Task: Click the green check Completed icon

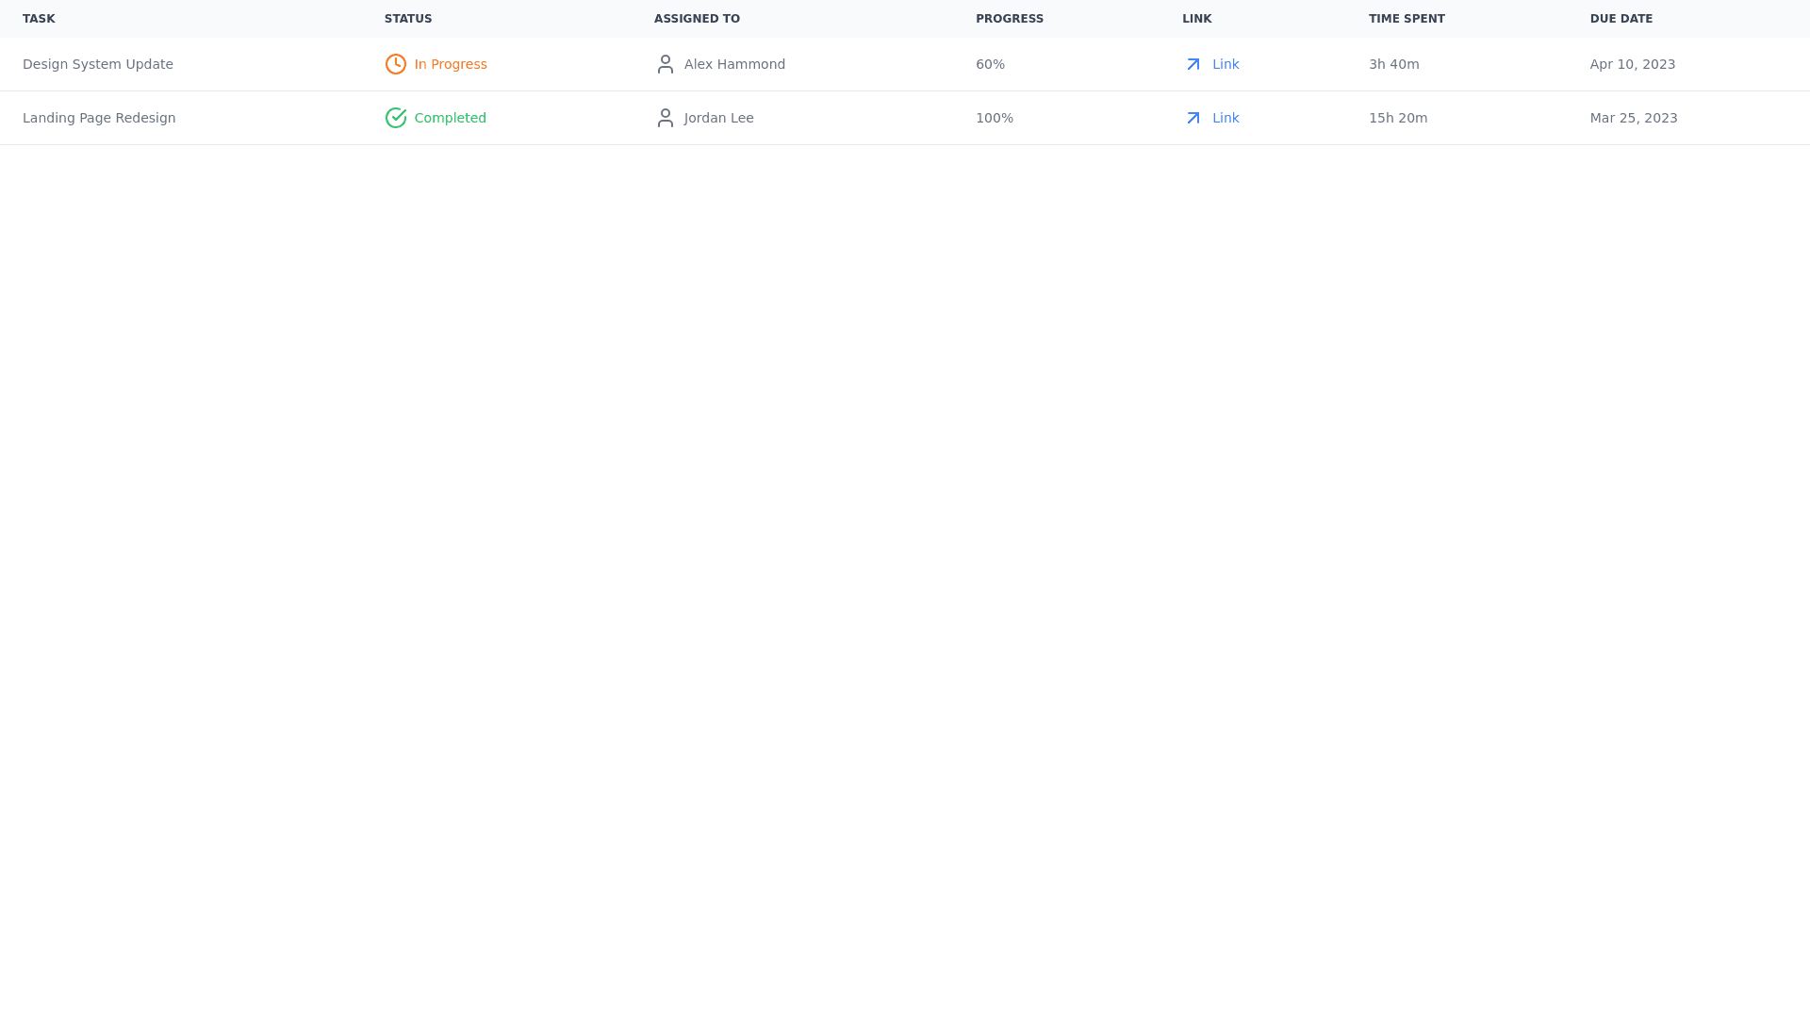Action: (395, 118)
